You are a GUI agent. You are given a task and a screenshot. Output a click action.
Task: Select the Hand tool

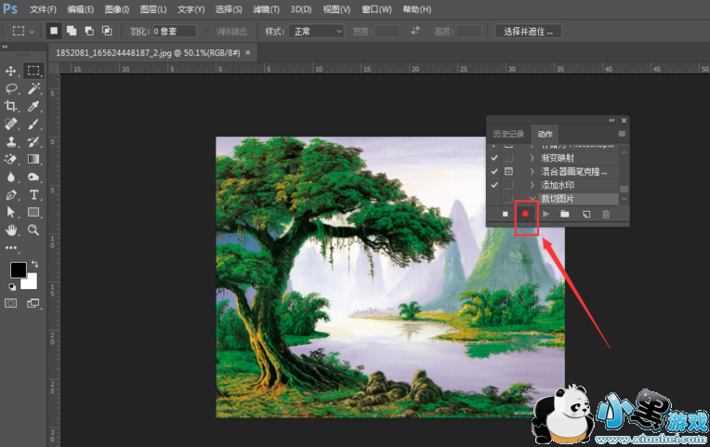[11, 230]
